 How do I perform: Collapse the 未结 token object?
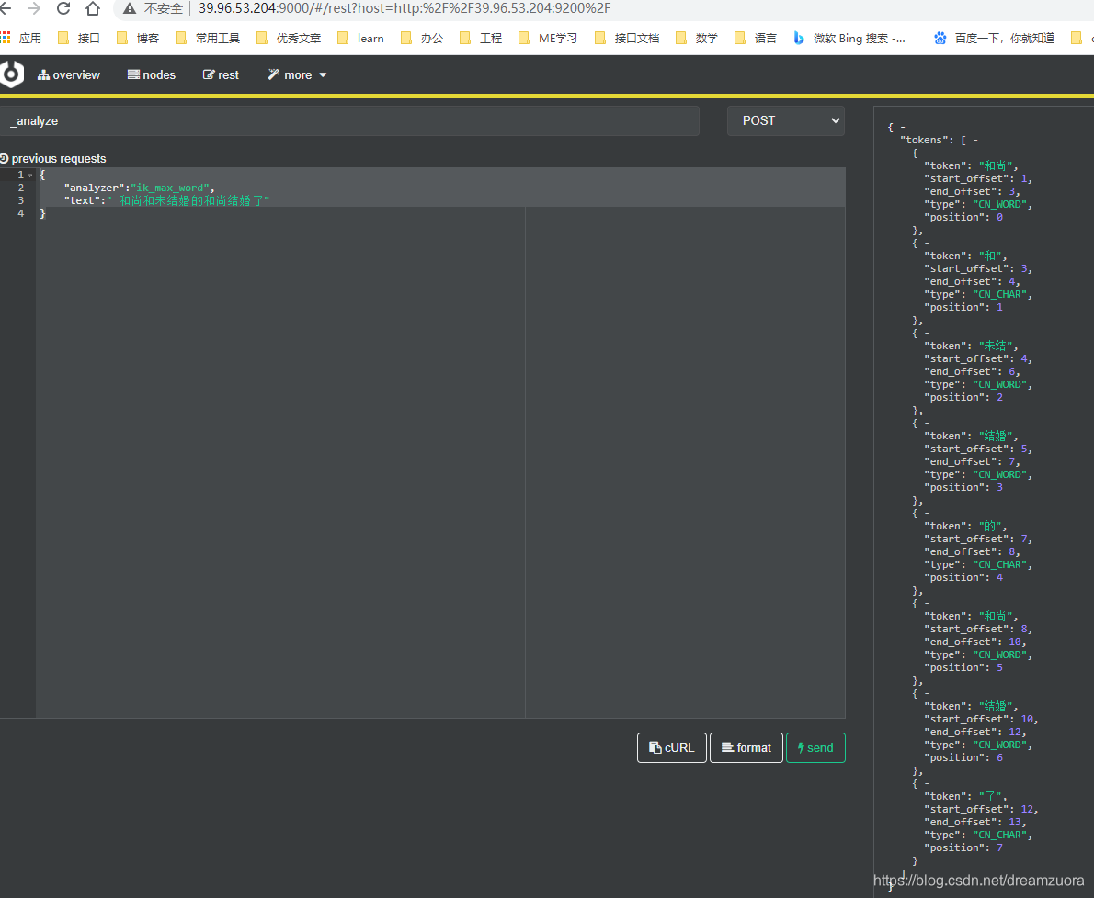tap(927, 333)
